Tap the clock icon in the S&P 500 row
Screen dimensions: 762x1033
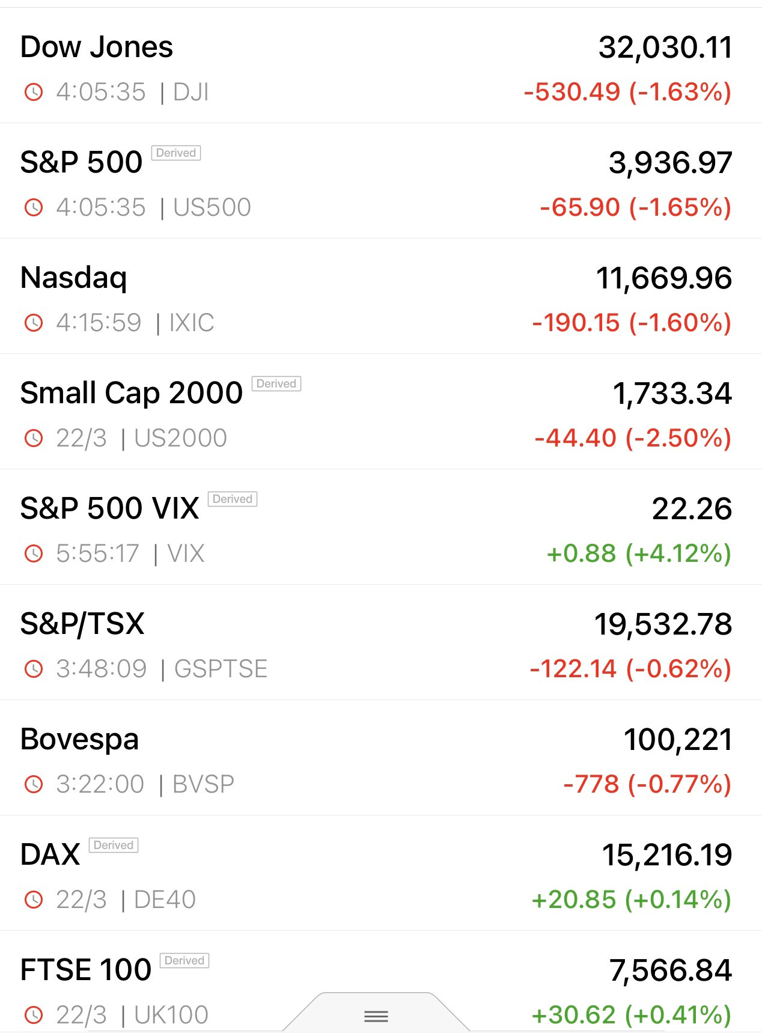[34, 207]
